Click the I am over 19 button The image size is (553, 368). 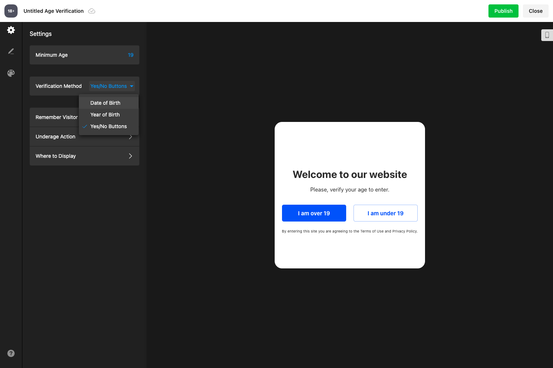pyautogui.click(x=314, y=213)
